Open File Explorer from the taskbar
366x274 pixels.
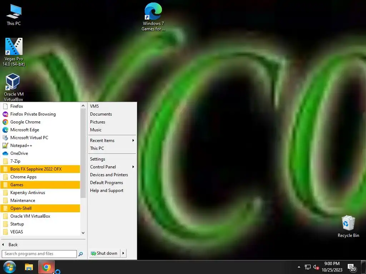pos(29,267)
